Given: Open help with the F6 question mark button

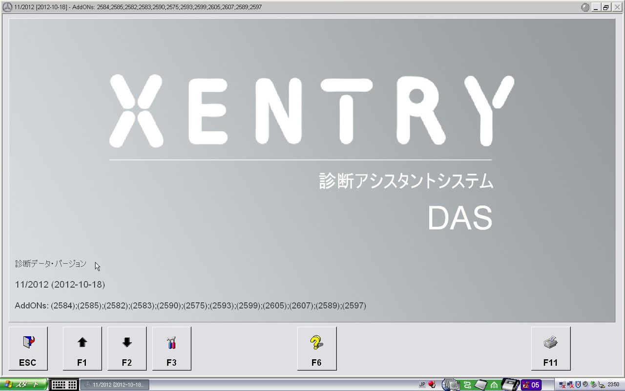Looking at the screenshot, I should 316,348.
